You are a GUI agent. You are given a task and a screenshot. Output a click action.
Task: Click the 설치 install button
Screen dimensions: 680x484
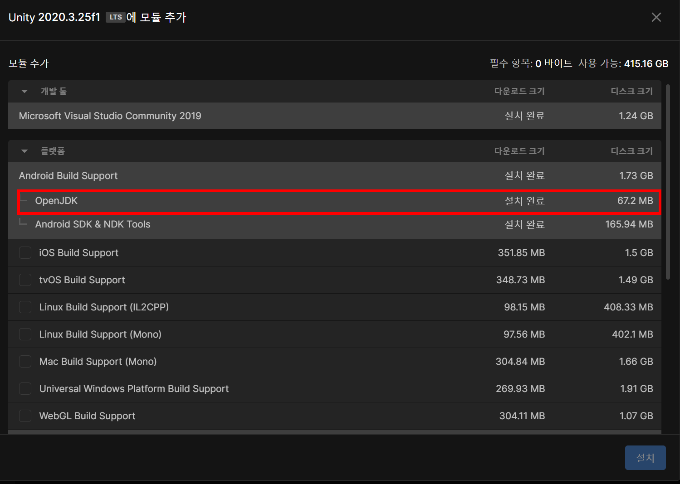(x=645, y=458)
